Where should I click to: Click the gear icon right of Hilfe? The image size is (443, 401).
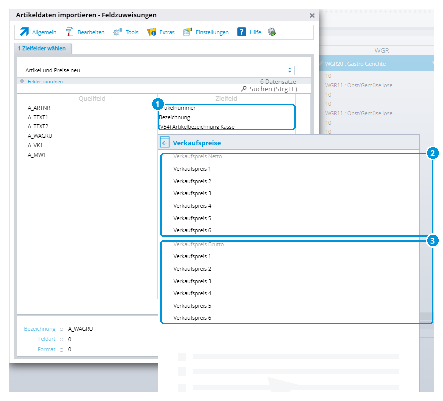(272, 32)
